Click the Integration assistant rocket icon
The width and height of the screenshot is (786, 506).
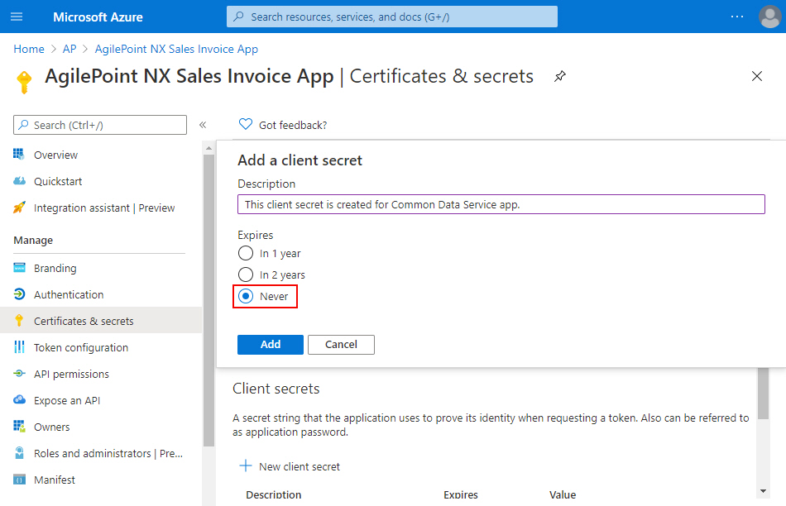[x=19, y=208]
